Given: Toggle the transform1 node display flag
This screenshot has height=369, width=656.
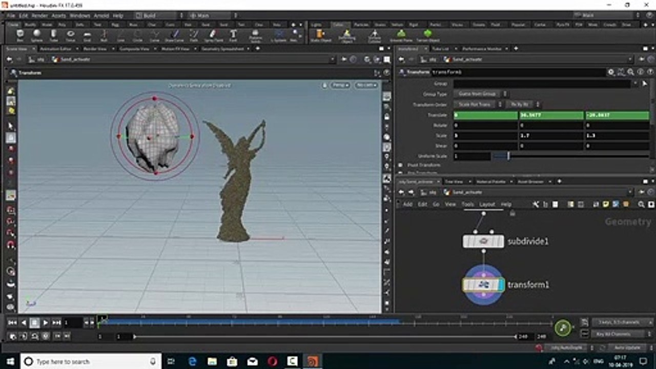Looking at the screenshot, I should click(x=500, y=284).
